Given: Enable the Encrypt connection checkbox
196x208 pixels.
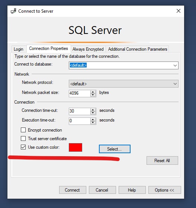Looking at the screenshot, I should (x=23, y=130).
